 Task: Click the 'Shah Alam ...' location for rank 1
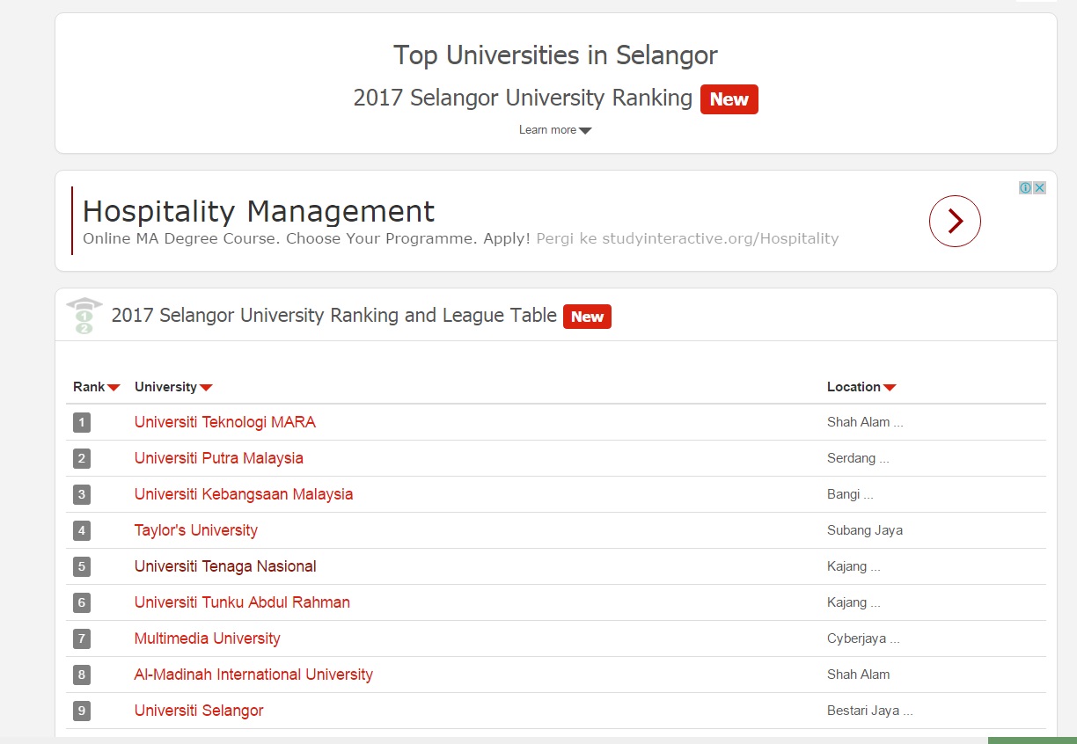click(865, 422)
